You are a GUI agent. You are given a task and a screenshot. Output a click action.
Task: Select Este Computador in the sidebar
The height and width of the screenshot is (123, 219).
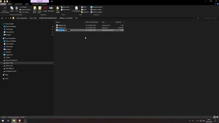(10, 38)
